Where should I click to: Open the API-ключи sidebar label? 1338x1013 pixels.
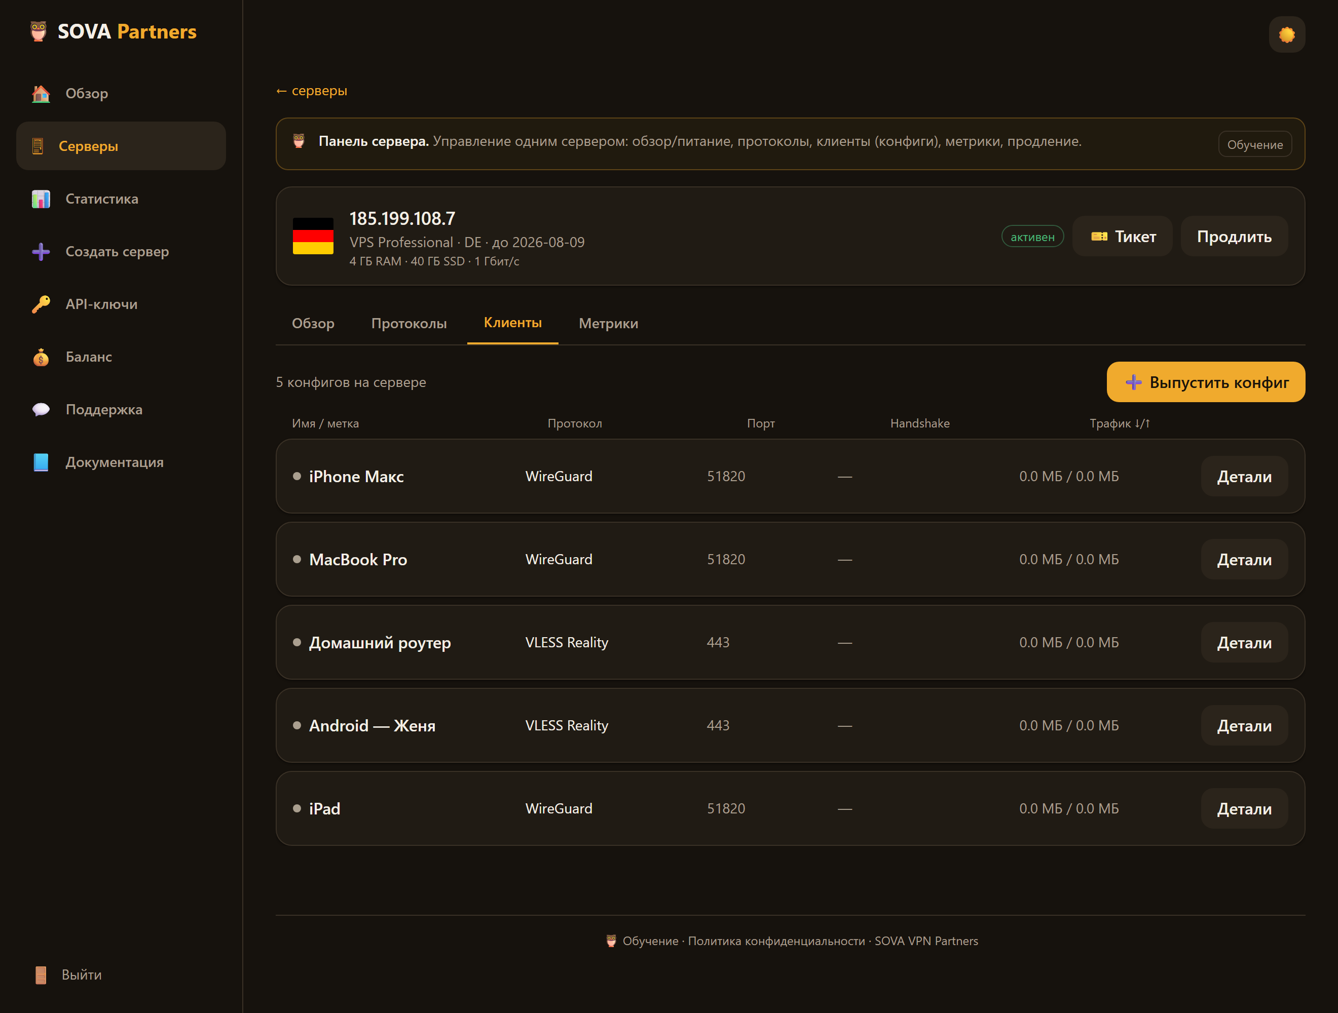point(102,304)
